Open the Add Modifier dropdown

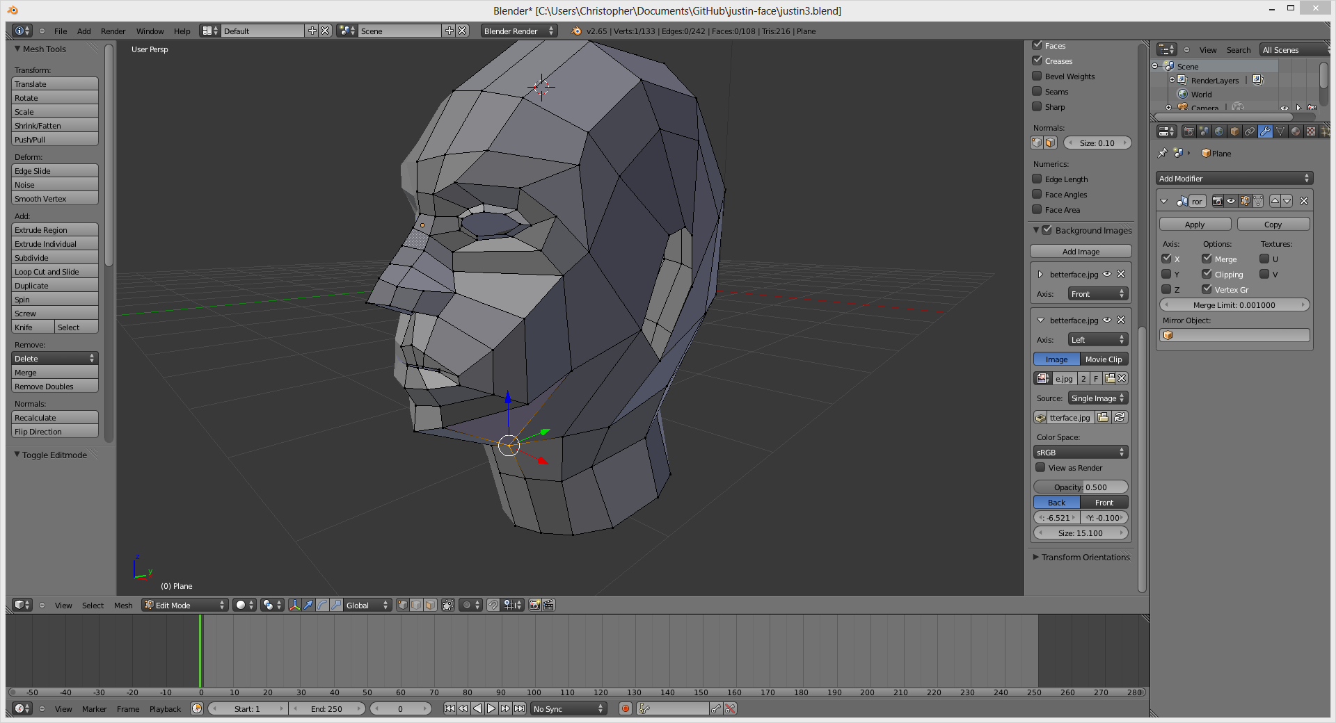point(1234,179)
